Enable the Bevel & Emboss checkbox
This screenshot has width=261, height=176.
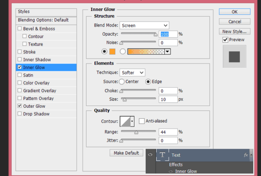click(x=19, y=29)
